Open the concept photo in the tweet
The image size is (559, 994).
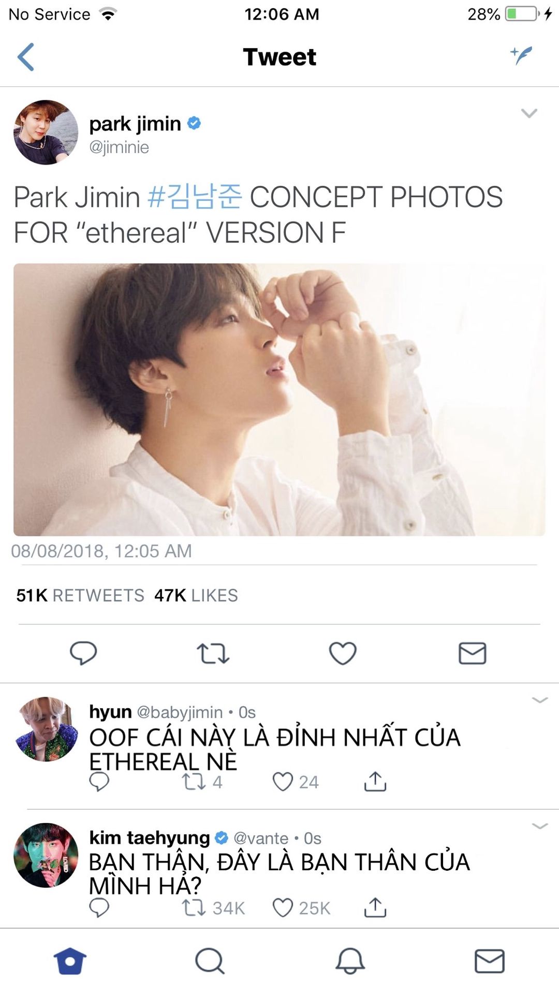[279, 400]
